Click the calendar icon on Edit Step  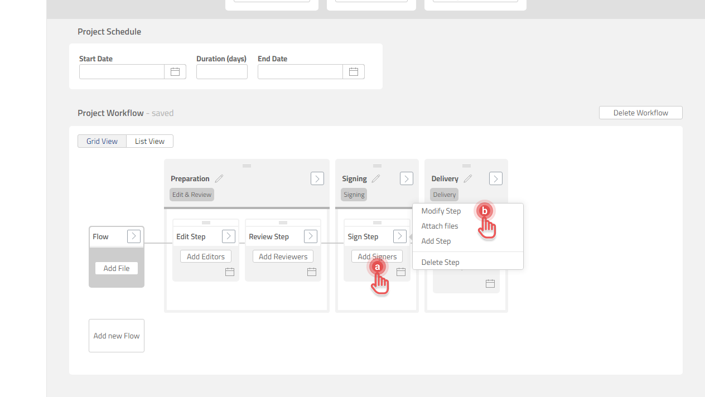point(229,272)
